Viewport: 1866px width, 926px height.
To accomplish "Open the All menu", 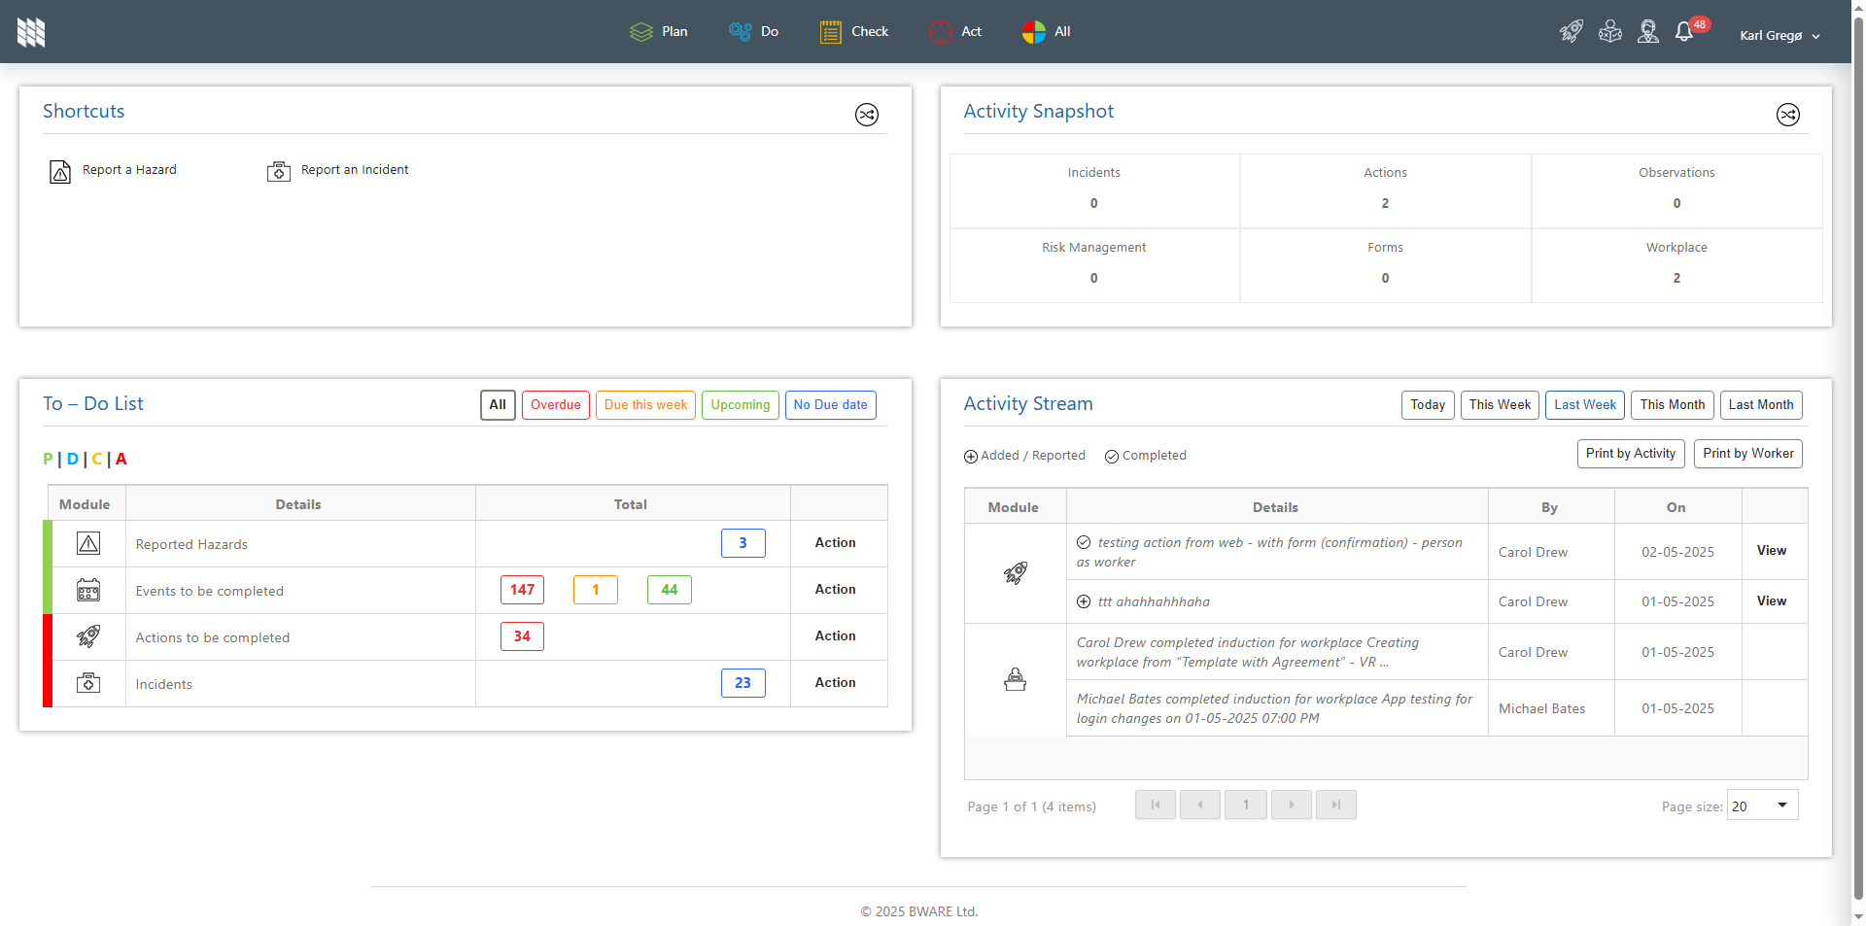I will point(1046,32).
